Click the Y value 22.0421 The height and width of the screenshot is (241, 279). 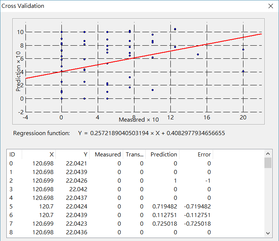pos(76,164)
